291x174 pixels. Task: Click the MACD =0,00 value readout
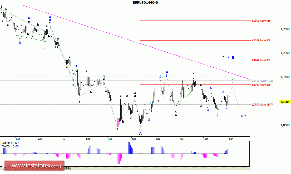pyautogui.click(x=10, y=146)
